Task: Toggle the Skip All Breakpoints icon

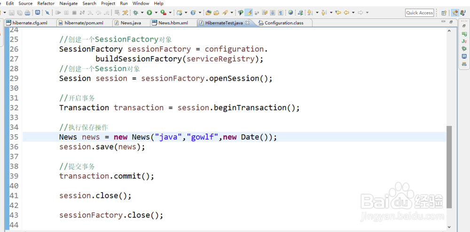Action: (x=47, y=13)
